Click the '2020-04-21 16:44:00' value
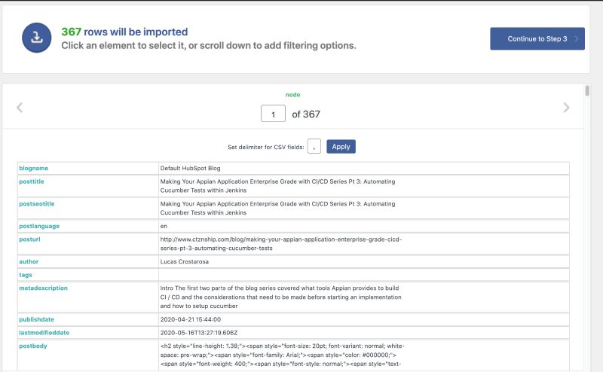This screenshot has height=372, width=603. (191, 319)
